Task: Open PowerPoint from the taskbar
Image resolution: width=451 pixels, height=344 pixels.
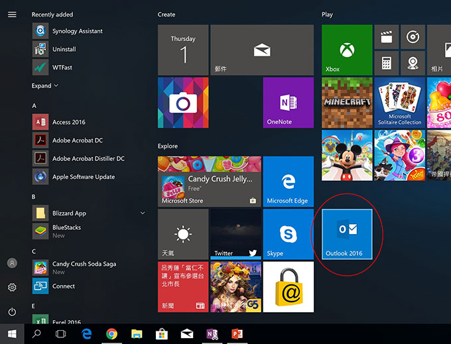Action: tap(237, 334)
